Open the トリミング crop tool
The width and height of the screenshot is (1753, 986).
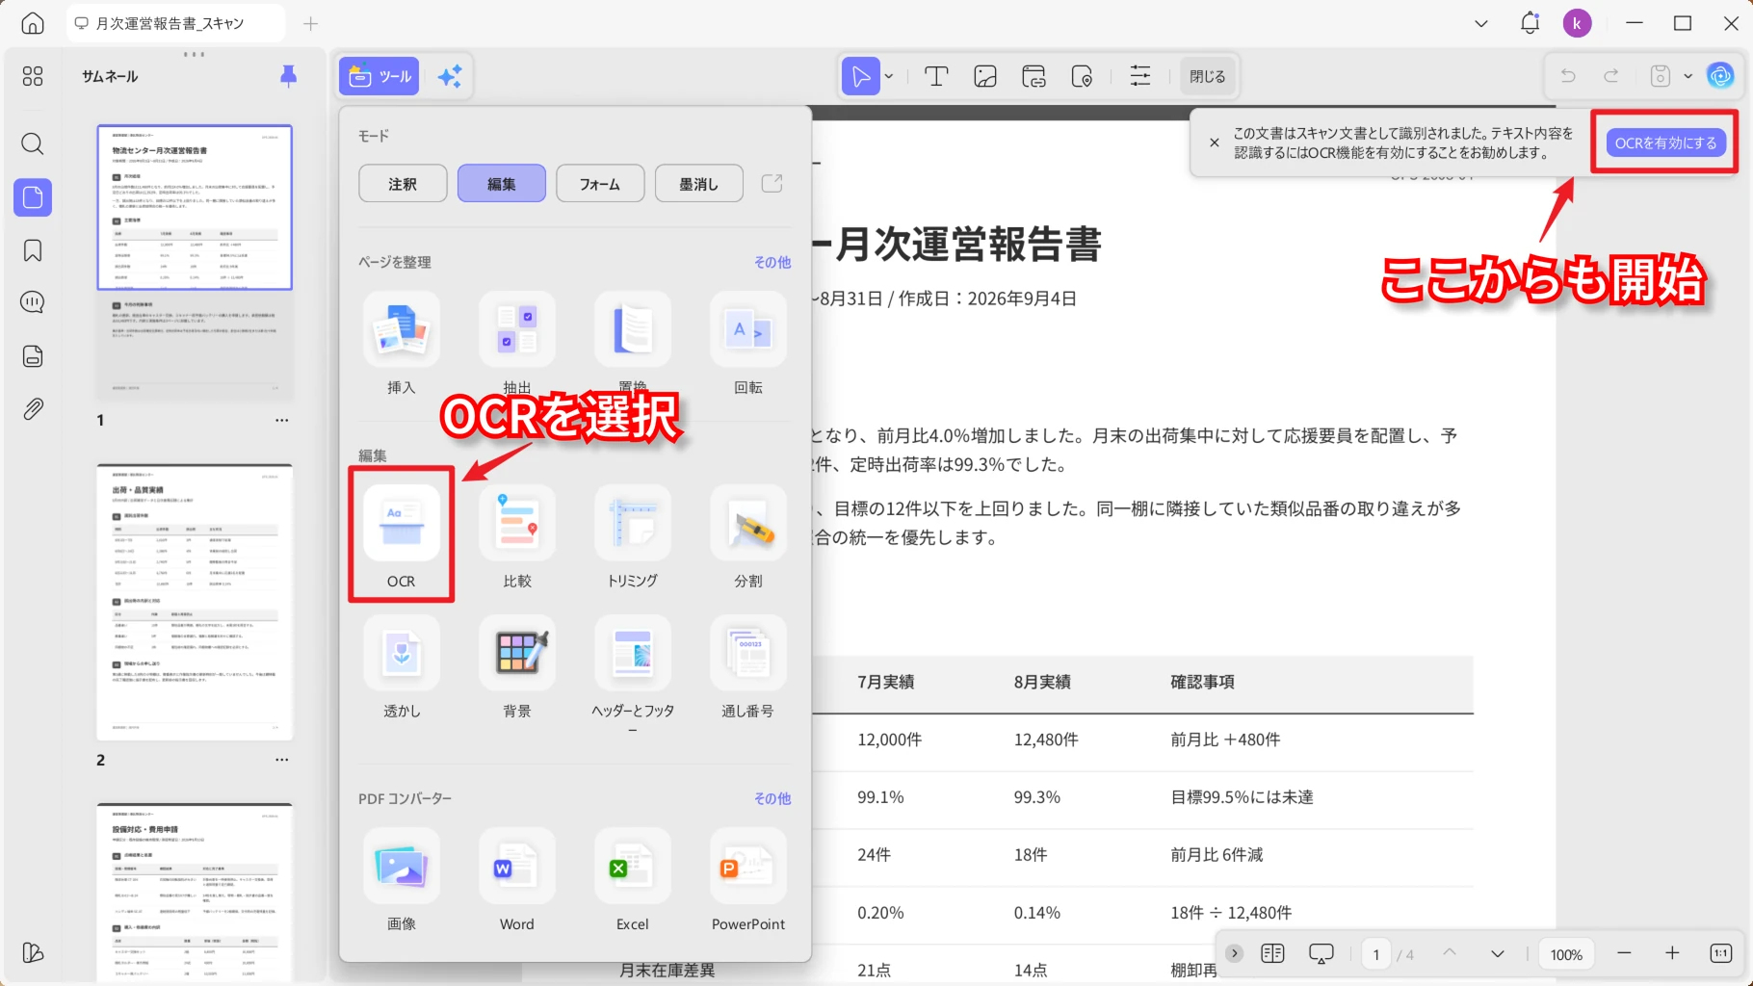(x=633, y=536)
